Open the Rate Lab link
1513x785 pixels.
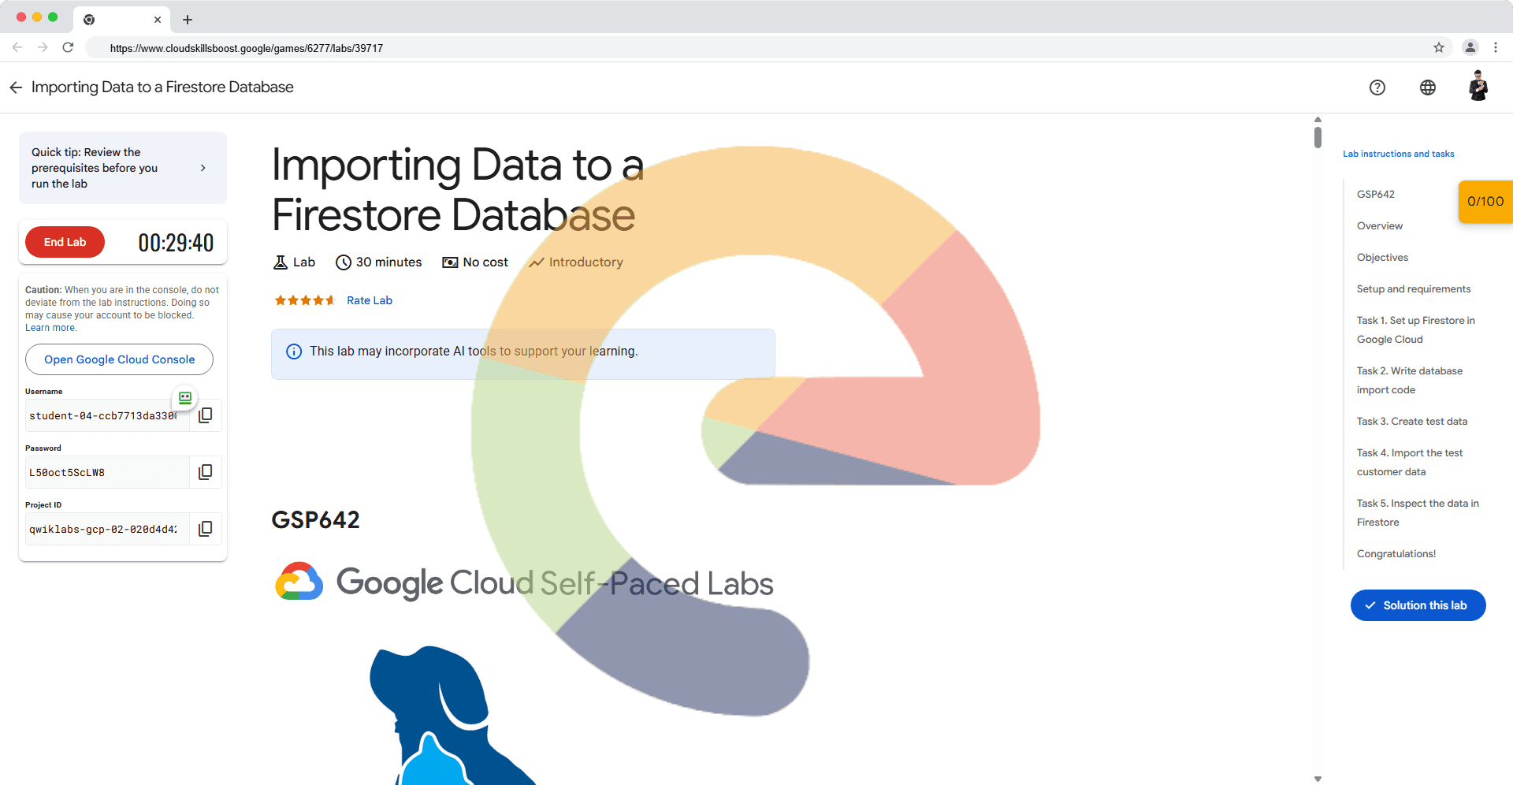(369, 300)
